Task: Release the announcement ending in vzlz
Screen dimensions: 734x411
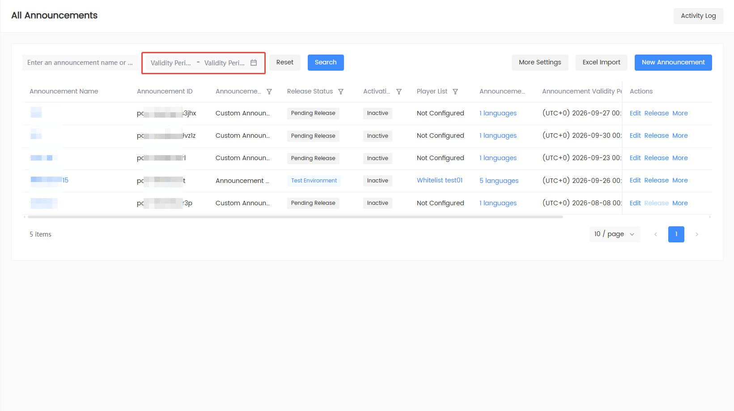Action: point(657,136)
